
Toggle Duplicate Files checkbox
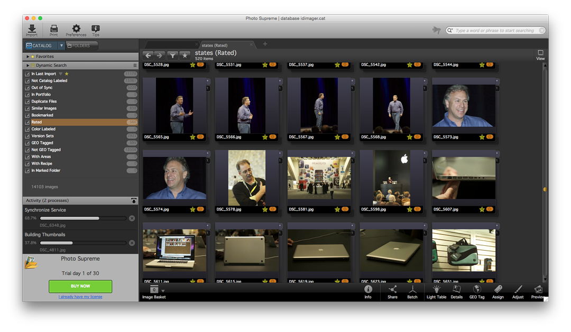tap(27, 102)
